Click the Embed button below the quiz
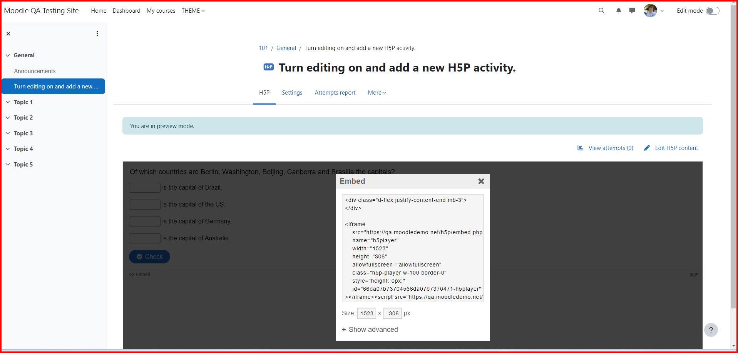Screen dimensions: 738x353 coord(140,275)
